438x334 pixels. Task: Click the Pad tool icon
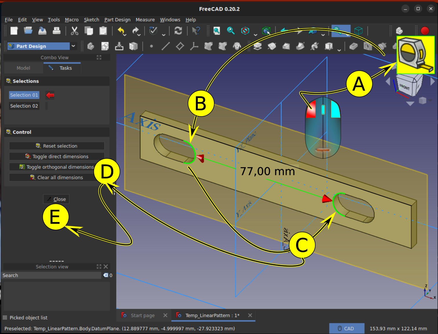tap(258, 46)
